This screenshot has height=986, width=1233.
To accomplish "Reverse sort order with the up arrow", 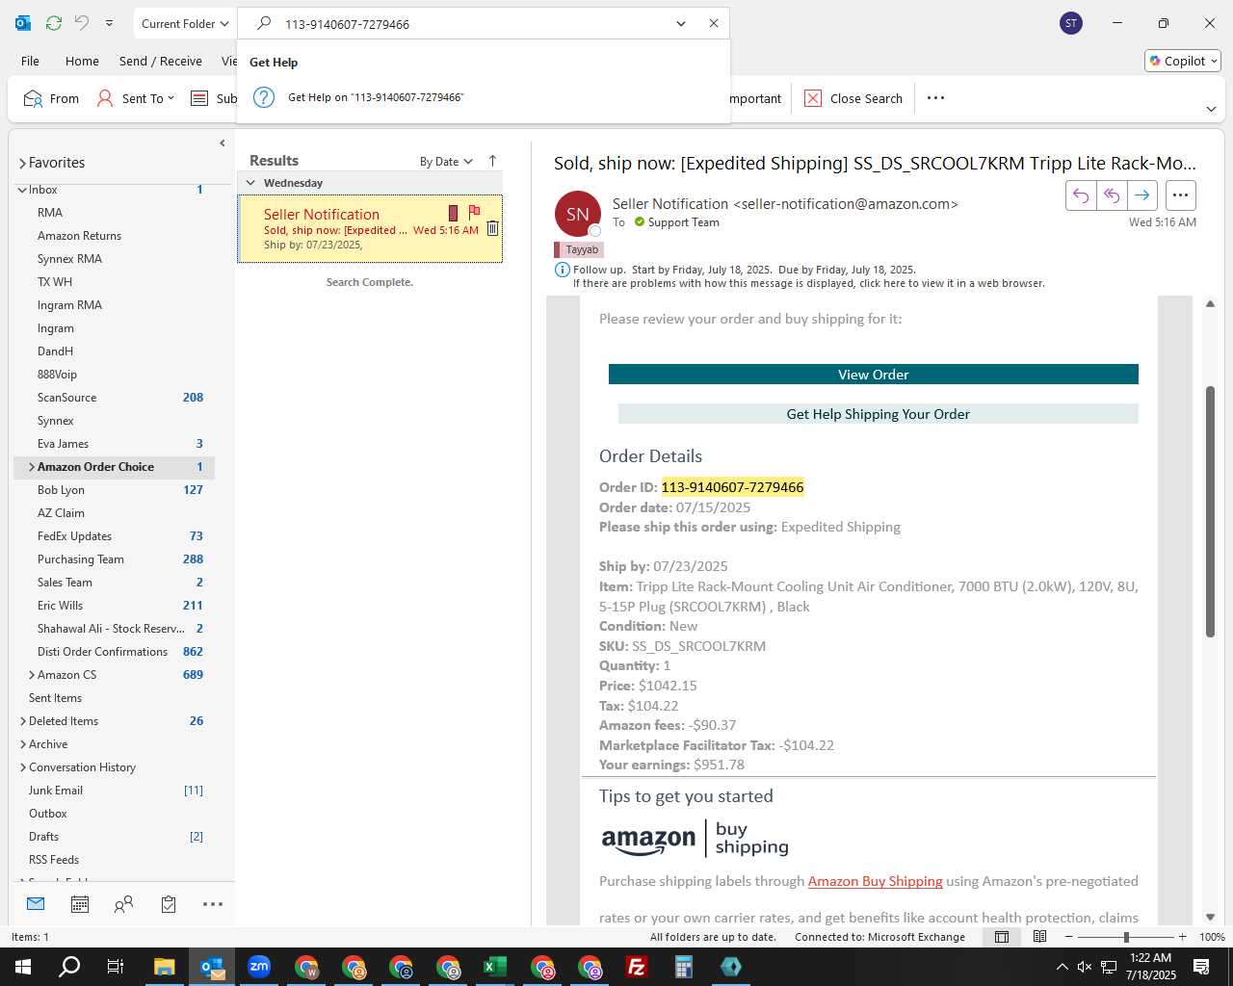I will click(x=492, y=161).
